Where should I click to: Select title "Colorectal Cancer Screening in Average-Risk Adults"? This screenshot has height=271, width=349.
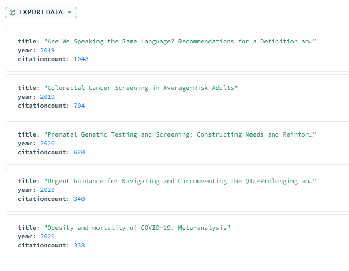[x=141, y=88]
